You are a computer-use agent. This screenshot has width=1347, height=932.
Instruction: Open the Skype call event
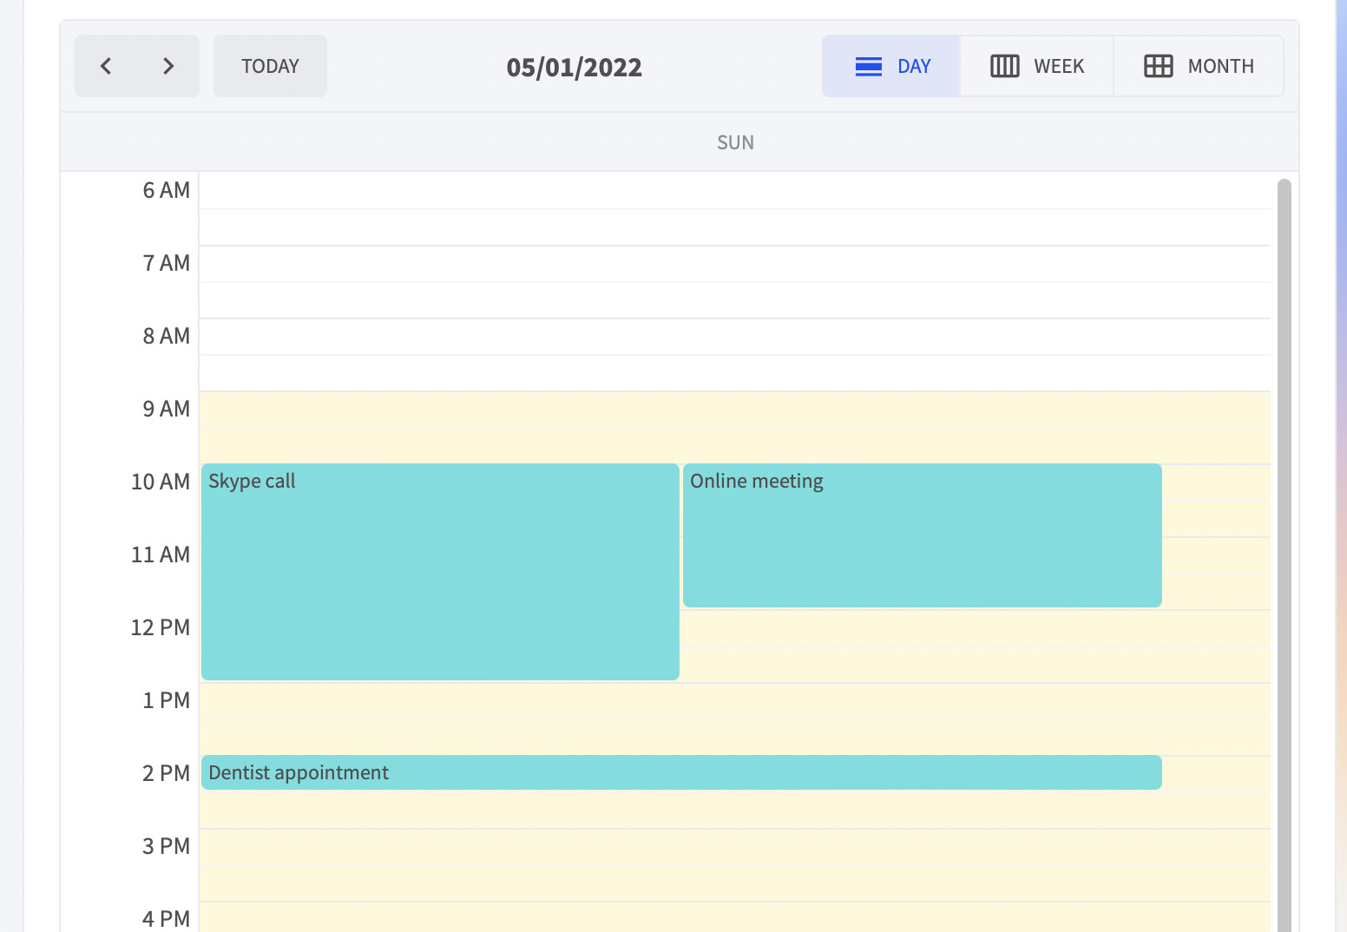(440, 572)
